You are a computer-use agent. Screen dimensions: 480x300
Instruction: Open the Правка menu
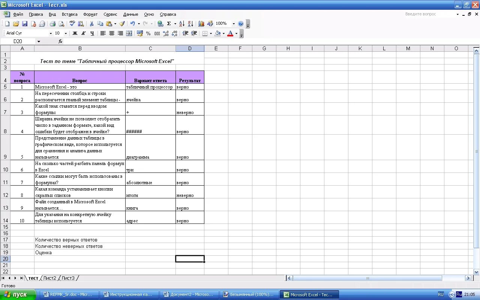pos(36,14)
